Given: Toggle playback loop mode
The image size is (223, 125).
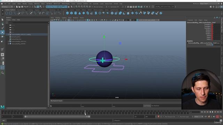Looking at the screenshot, I should (206, 117).
